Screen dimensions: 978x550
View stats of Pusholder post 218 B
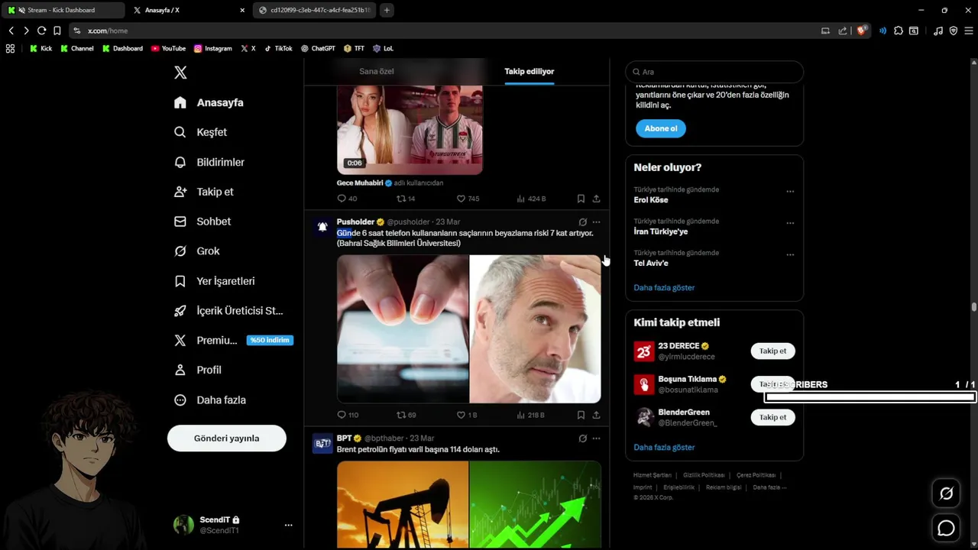pyautogui.click(x=530, y=415)
